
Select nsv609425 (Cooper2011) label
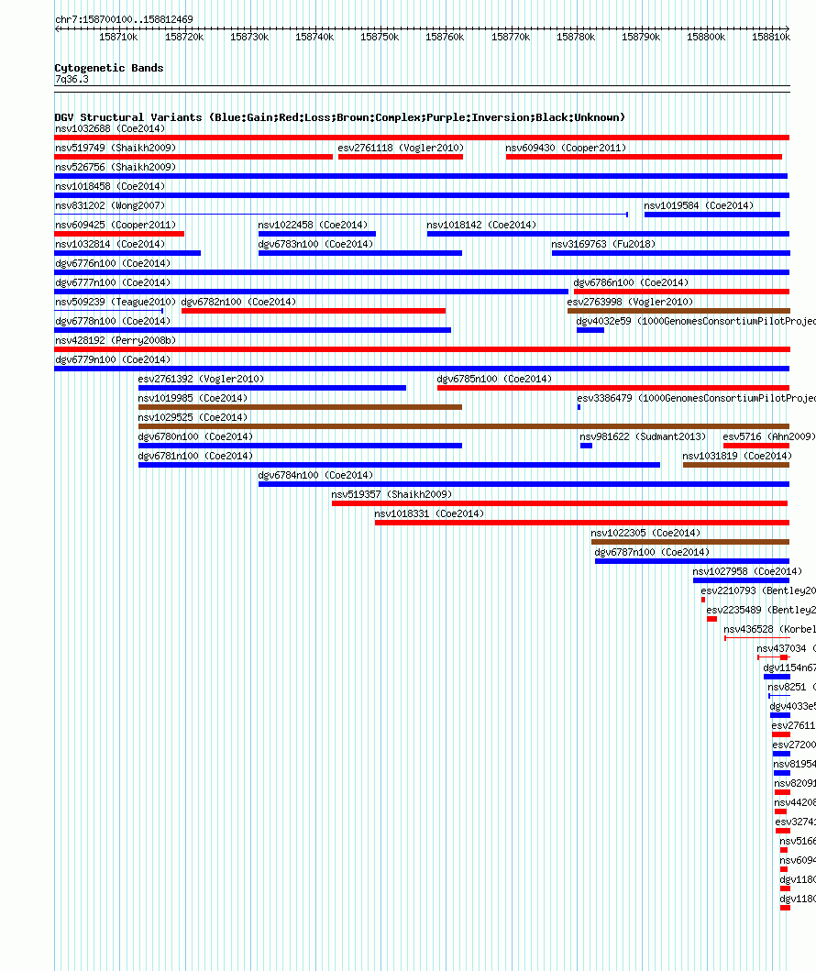[116, 225]
